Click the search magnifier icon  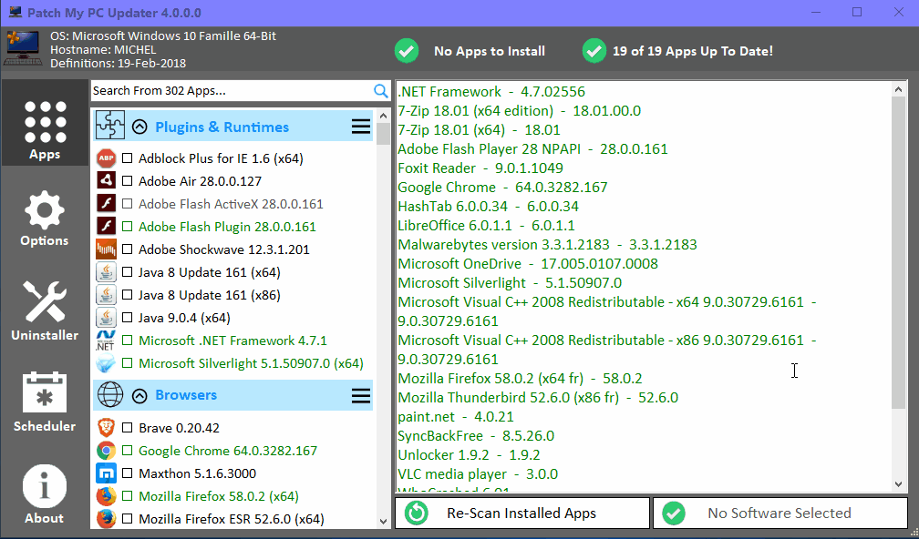pyautogui.click(x=381, y=91)
